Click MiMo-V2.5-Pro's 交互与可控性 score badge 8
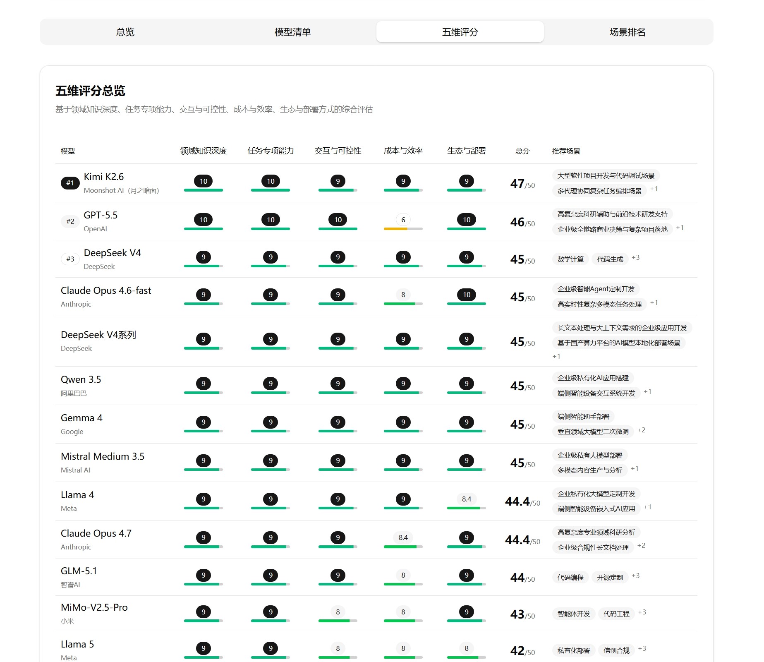 (338, 612)
